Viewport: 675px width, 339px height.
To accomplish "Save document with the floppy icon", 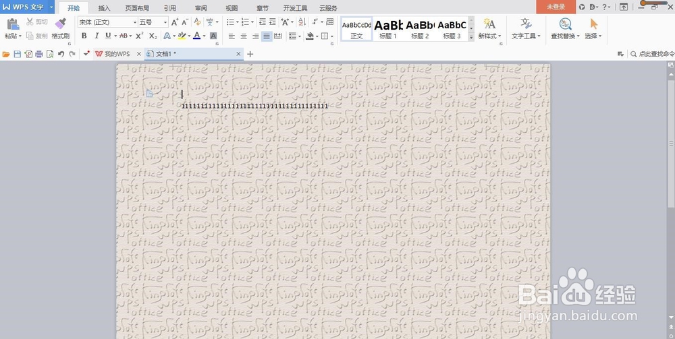I will click(18, 54).
